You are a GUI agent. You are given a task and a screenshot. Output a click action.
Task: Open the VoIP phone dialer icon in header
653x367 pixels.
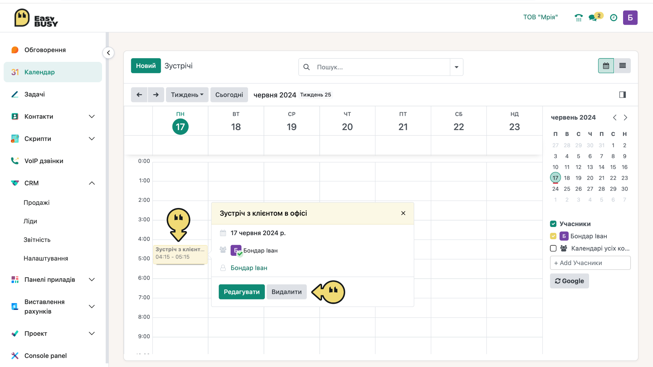tap(579, 18)
